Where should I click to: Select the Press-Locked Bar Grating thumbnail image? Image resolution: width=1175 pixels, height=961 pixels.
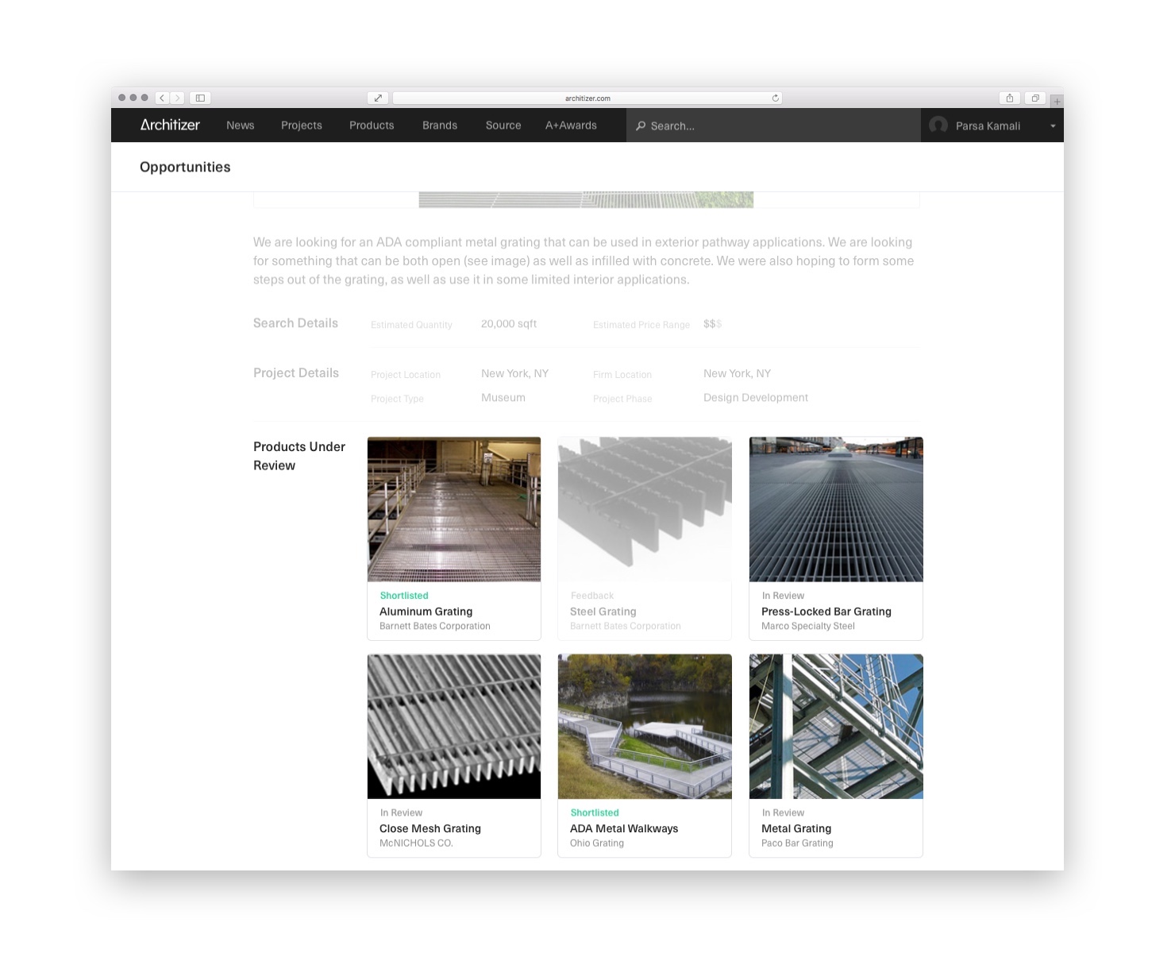click(836, 509)
